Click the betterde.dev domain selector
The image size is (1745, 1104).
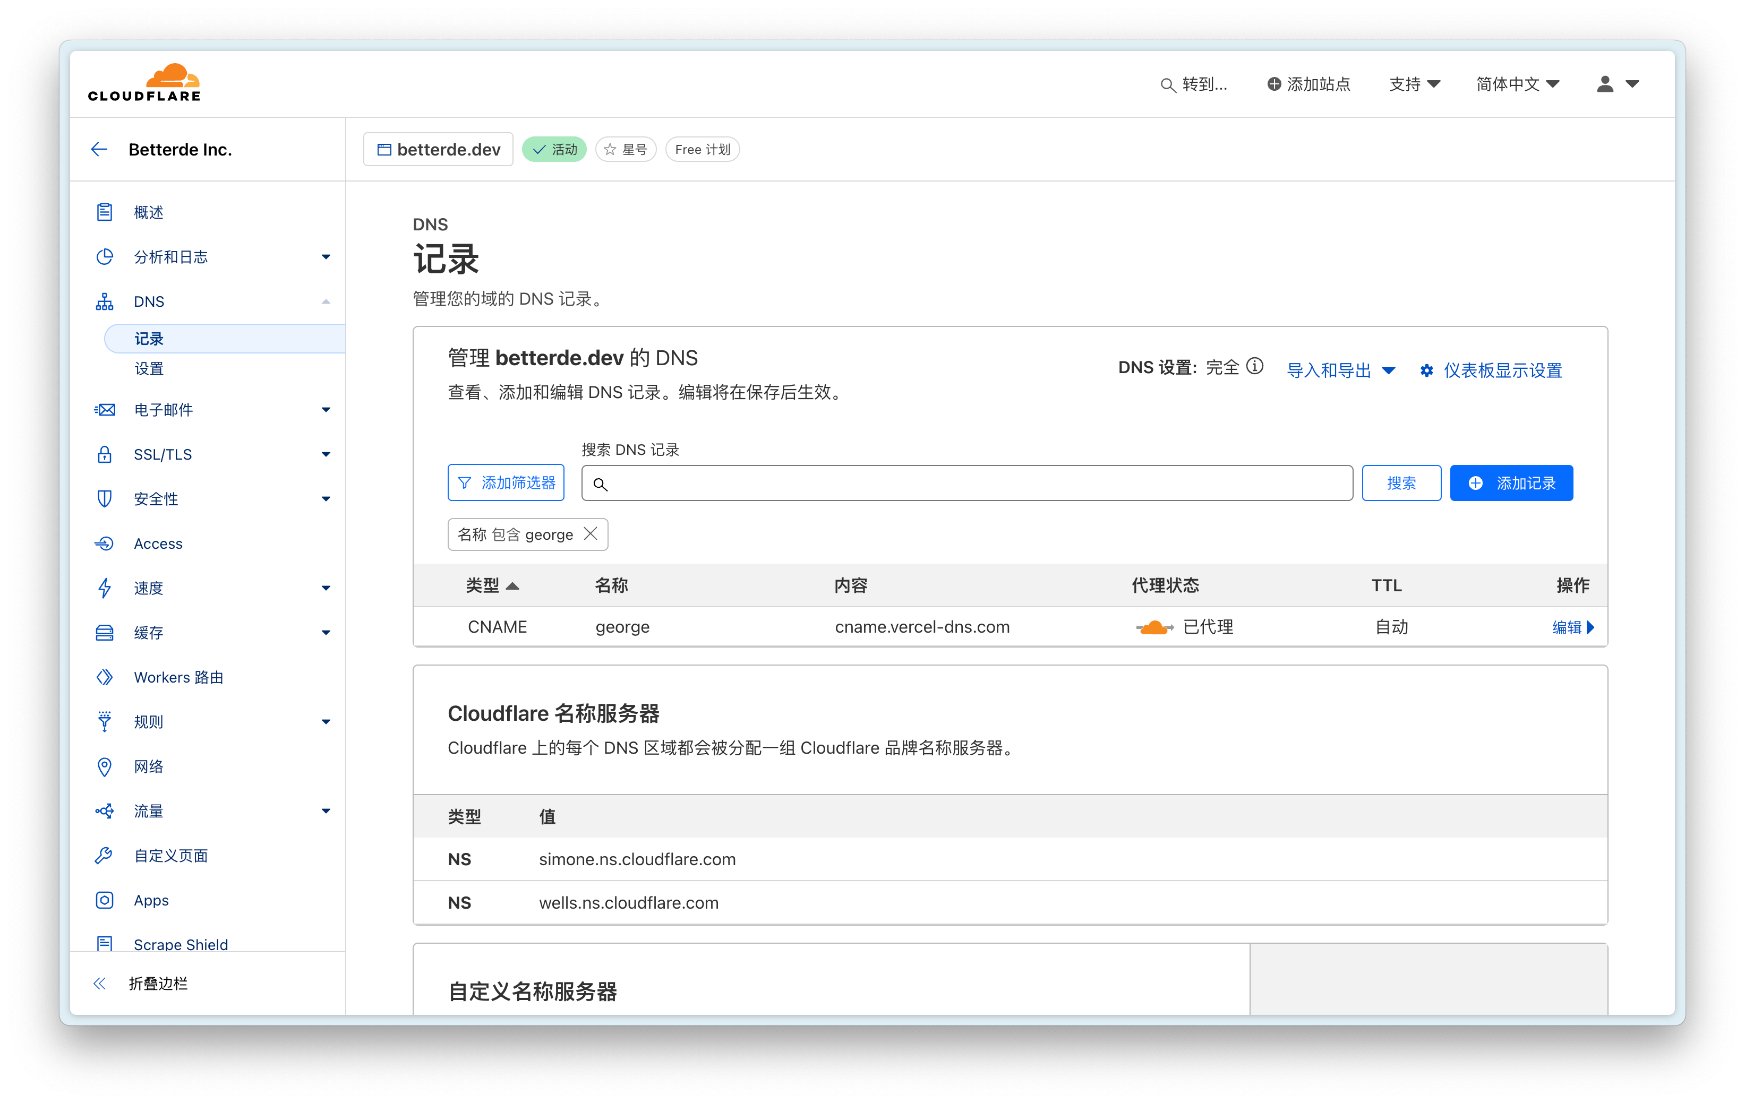click(439, 149)
